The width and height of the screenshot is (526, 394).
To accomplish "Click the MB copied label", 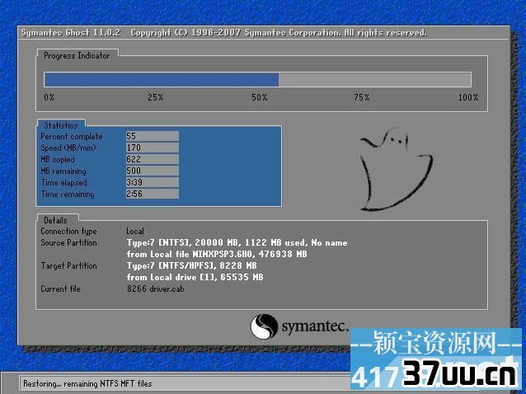I will 58,160.
